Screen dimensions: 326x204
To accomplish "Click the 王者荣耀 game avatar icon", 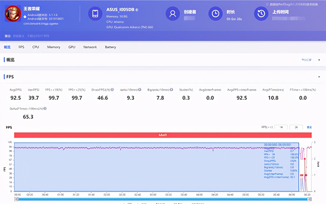I will click(13, 14).
